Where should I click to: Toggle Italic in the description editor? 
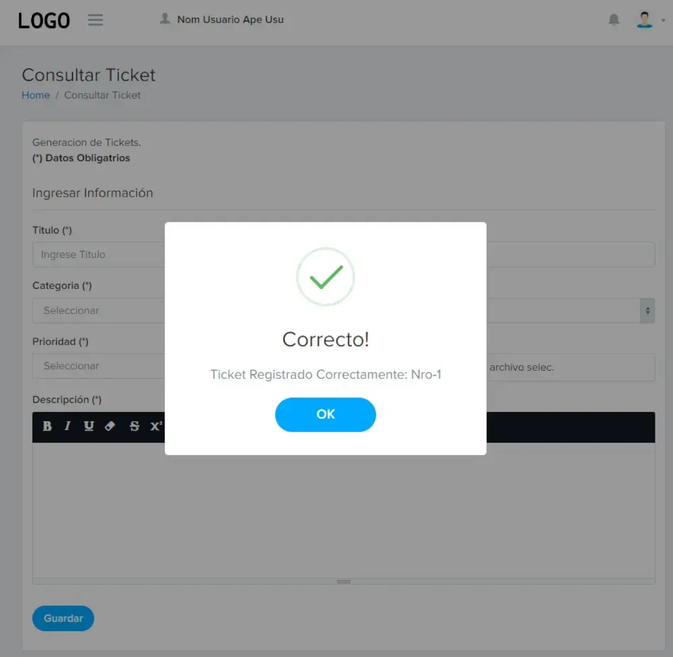(x=67, y=426)
